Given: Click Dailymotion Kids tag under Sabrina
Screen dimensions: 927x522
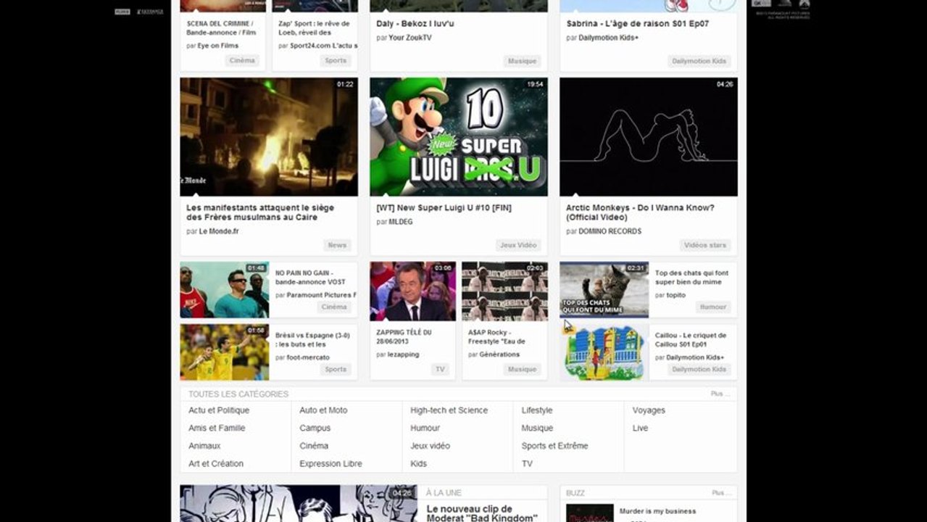Looking at the screenshot, I should pyautogui.click(x=699, y=61).
